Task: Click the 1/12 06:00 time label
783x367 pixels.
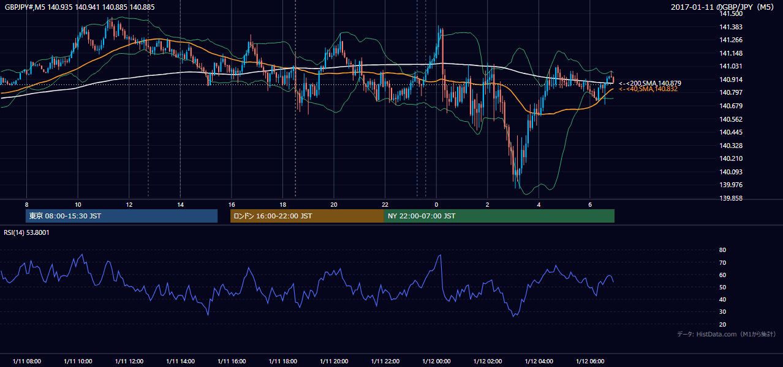Action: coord(590,361)
